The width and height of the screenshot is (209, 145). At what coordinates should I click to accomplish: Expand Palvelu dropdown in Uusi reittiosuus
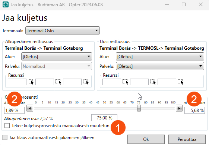(160, 66)
